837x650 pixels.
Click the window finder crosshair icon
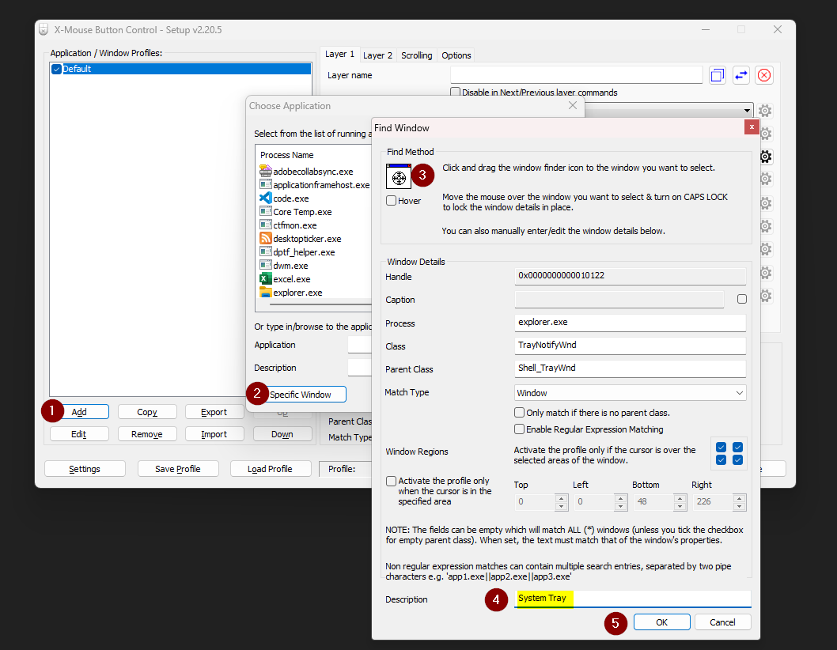pos(399,176)
